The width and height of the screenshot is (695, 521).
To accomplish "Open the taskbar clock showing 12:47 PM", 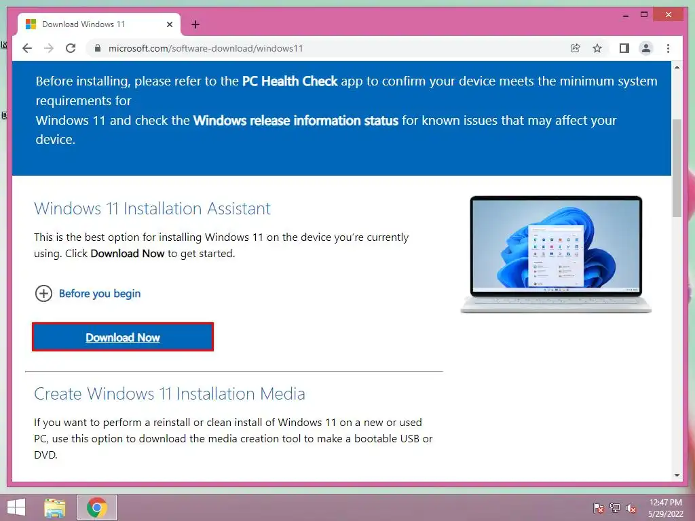I will 666,508.
